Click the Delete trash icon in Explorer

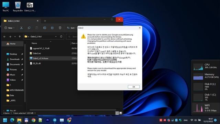(x=60, y=28)
